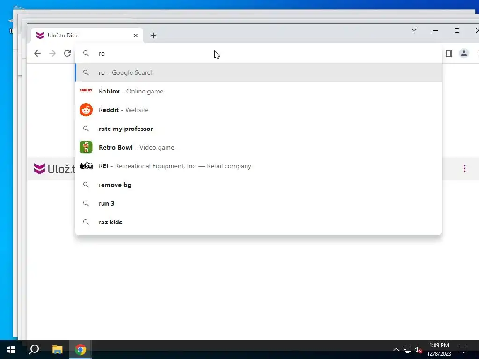Viewport: 479px width, 359px height.
Task: Choose the 'raz kids' search suggestion
Action: coord(258,222)
